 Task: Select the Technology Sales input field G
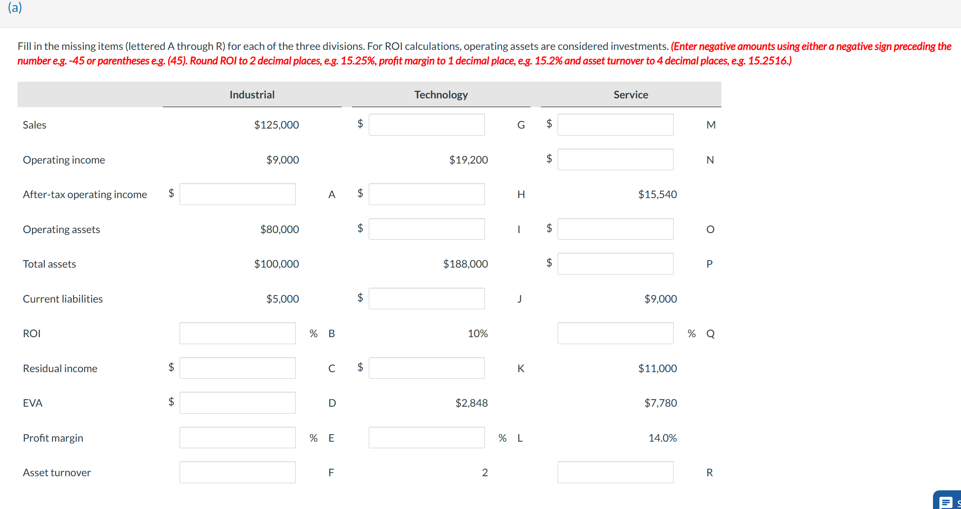(427, 125)
